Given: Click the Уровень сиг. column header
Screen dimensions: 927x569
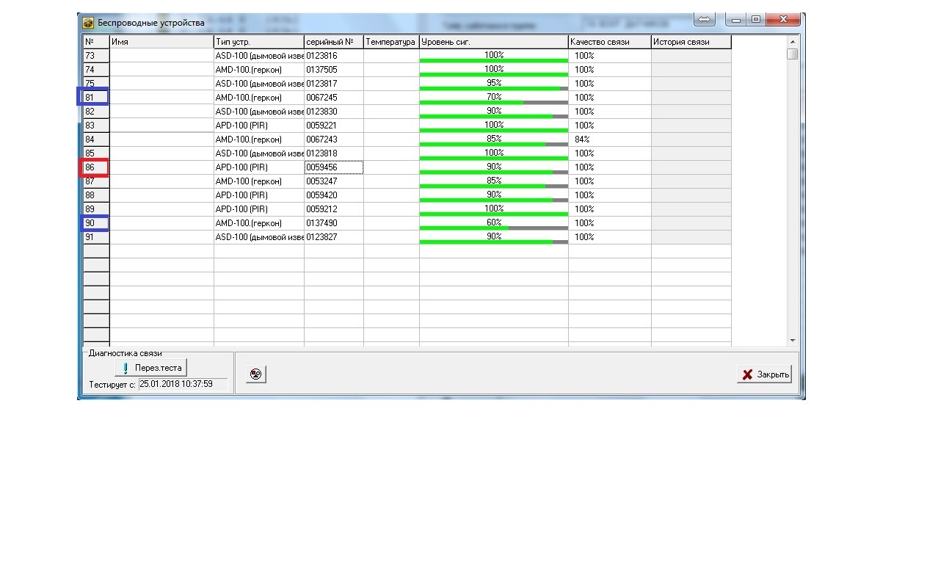Looking at the screenshot, I should [x=494, y=42].
